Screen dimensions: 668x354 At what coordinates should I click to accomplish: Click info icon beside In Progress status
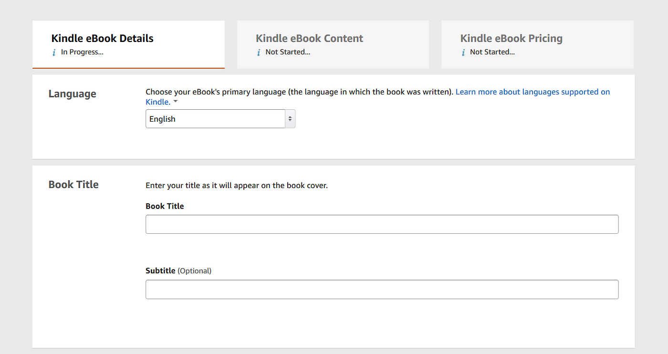[x=54, y=52]
